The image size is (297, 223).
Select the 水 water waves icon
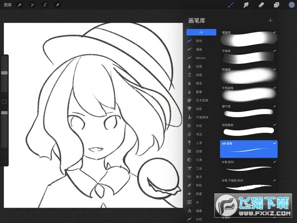(189, 202)
